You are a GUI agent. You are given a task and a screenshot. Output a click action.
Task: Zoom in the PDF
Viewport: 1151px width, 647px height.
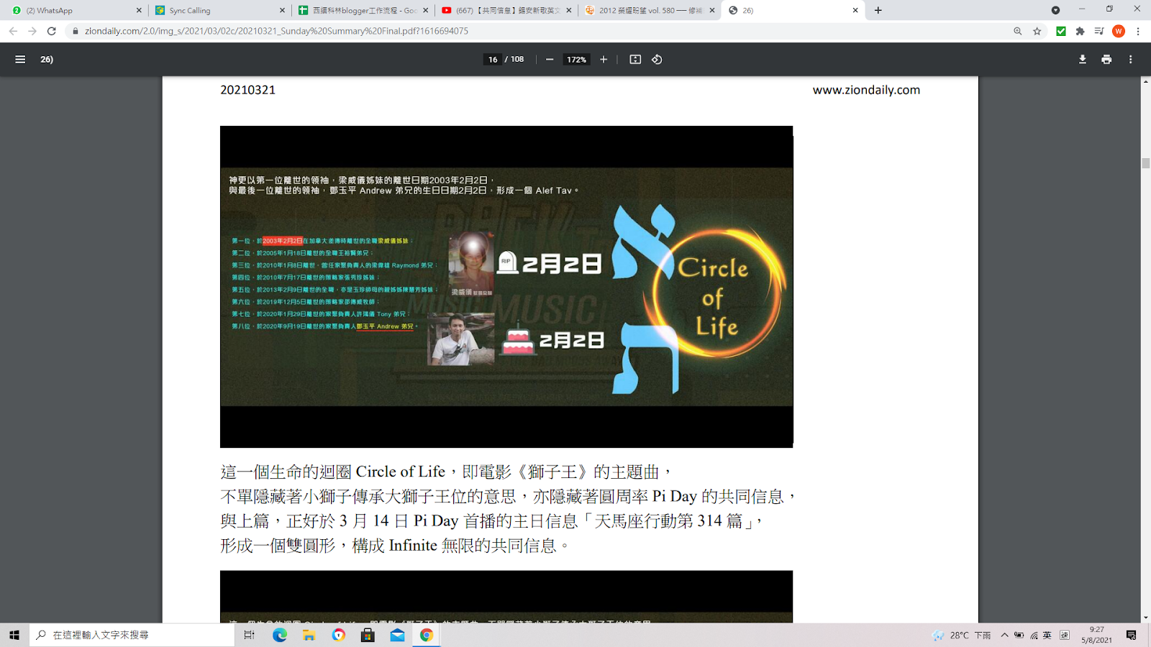coord(604,60)
